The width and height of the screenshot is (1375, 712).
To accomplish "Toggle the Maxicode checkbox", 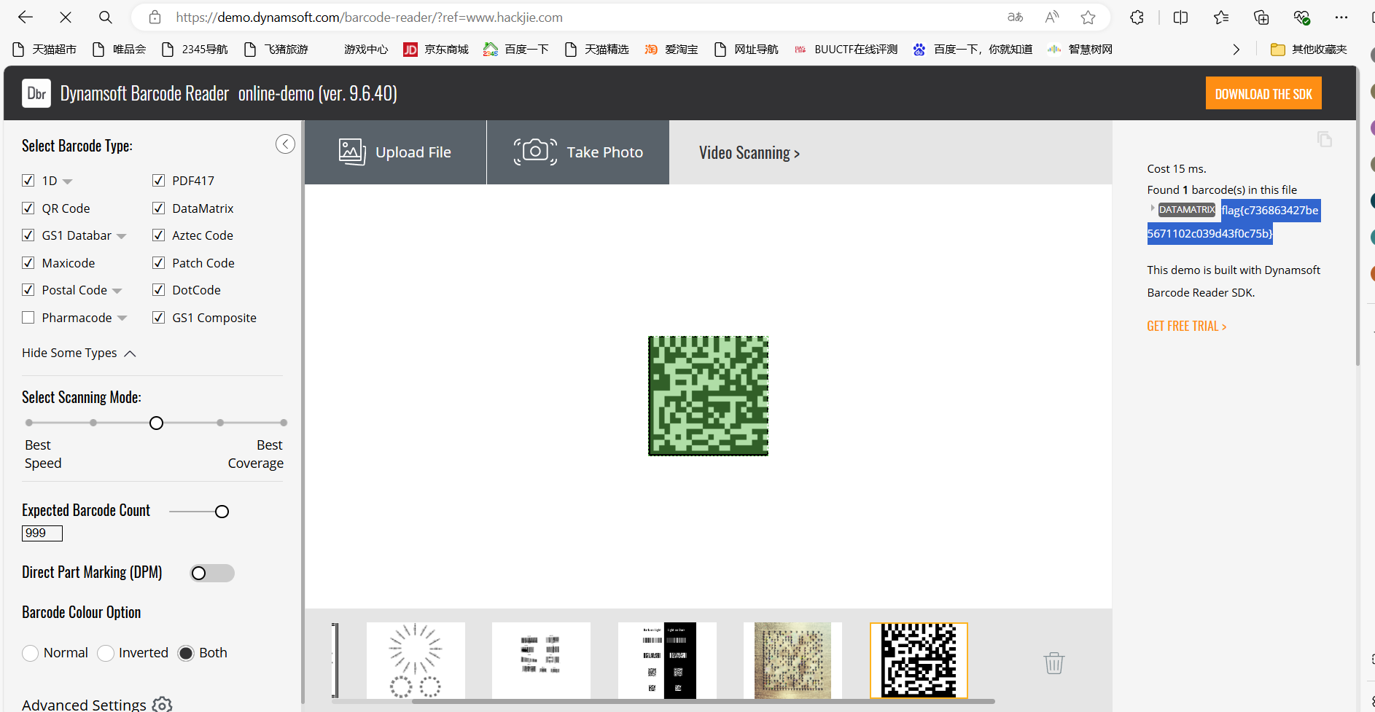I will 28,262.
